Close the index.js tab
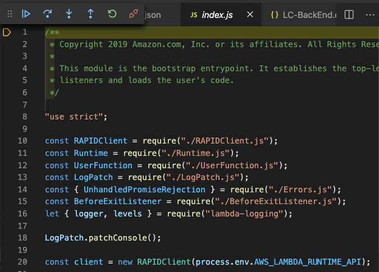This screenshot has width=379, height=272. (x=250, y=15)
